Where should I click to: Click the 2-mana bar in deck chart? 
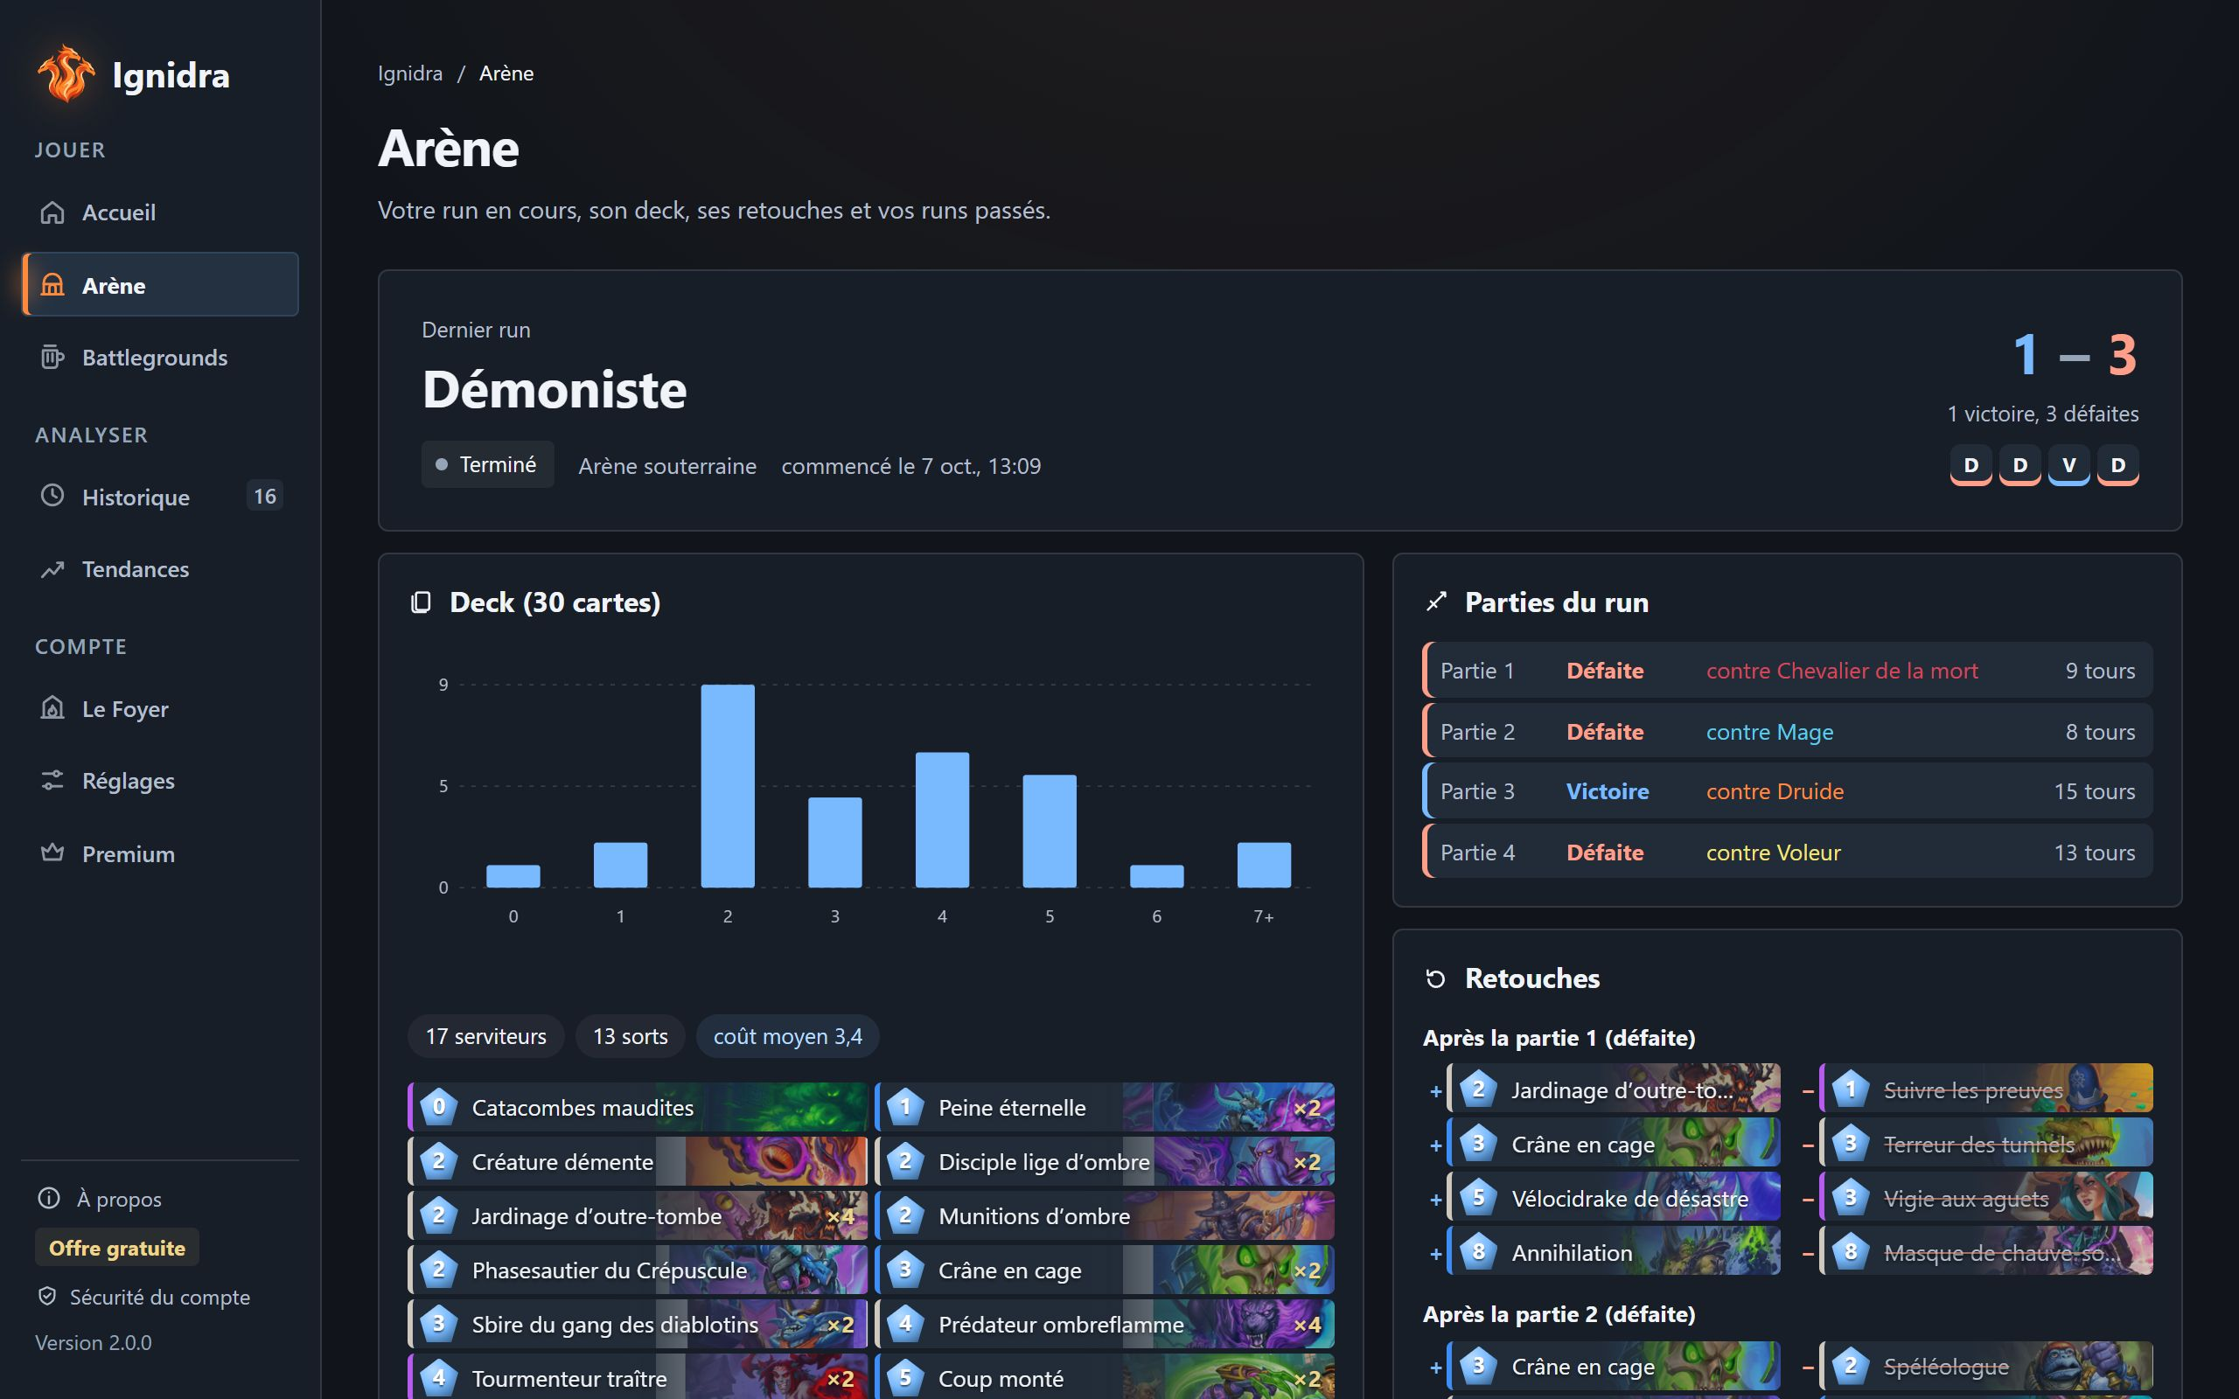[x=727, y=785]
